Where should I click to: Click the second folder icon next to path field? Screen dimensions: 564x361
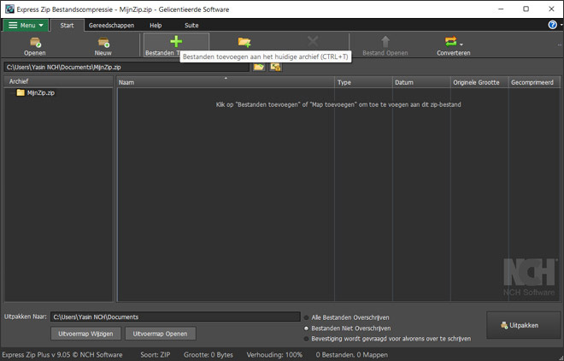(275, 67)
